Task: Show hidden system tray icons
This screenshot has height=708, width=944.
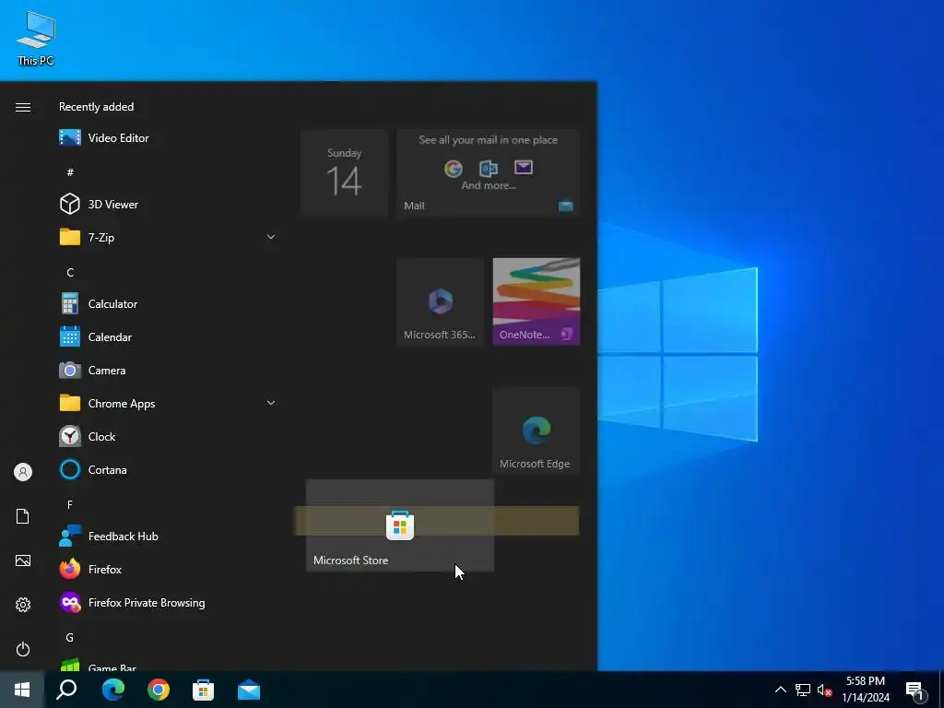Action: pos(780,690)
